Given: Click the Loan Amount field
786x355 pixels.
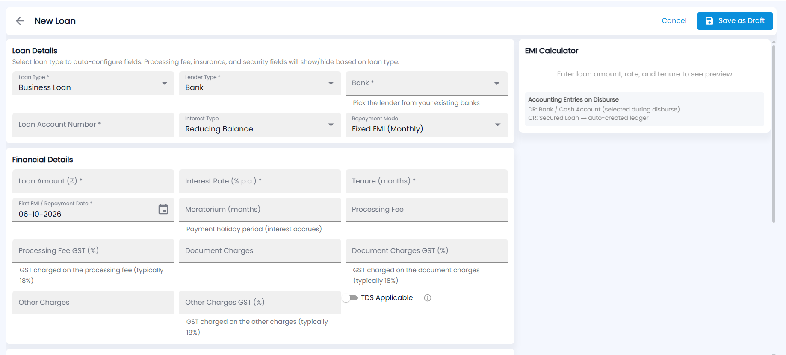Looking at the screenshot, I should 93,181.
